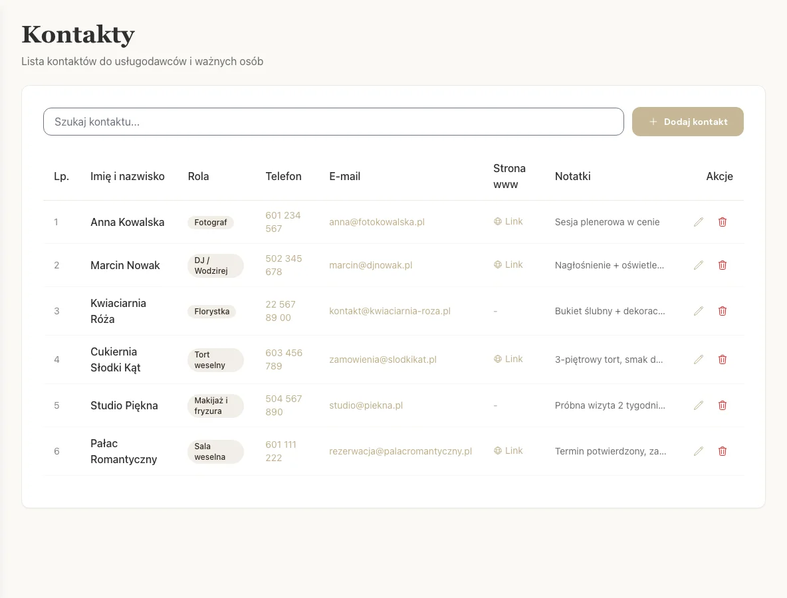Delete Pałac Romantyczny using trash icon
This screenshot has height=598, width=787.
[x=723, y=451]
